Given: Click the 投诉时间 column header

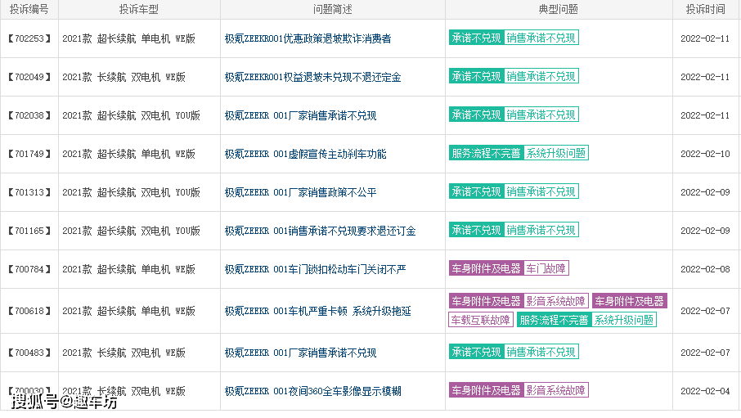Looking at the screenshot, I should click(x=706, y=10).
